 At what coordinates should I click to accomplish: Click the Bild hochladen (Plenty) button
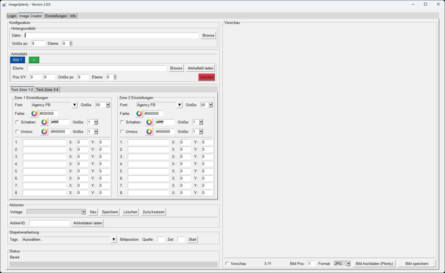point(374,263)
